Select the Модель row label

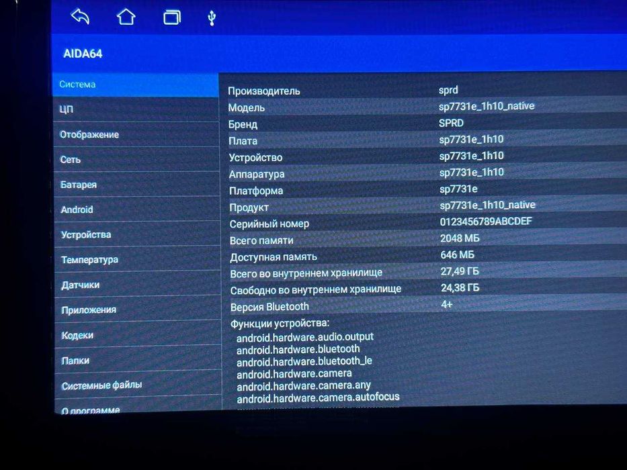point(247,107)
